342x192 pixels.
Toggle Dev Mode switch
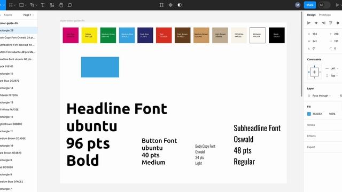pyautogui.click(x=324, y=5)
